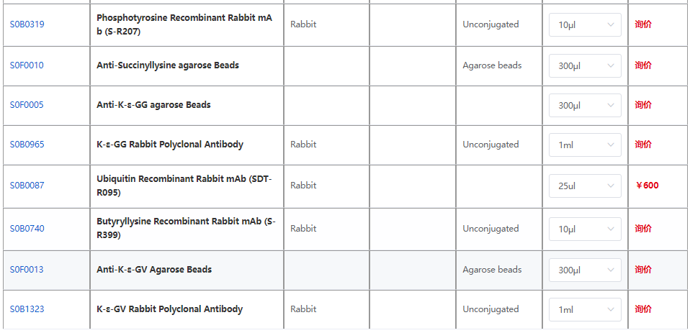This screenshot has height=333, width=690.
Task: Open 10µl dropdown for Butyryllysine Rabbit mAb
Action: tap(585, 229)
